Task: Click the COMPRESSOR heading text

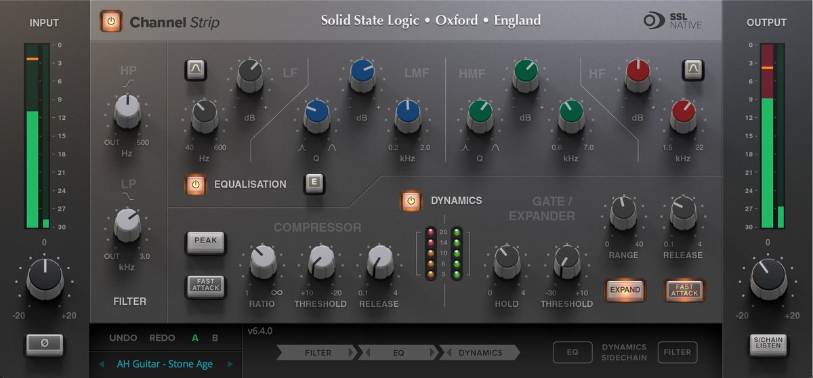Action: click(x=318, y=228)
